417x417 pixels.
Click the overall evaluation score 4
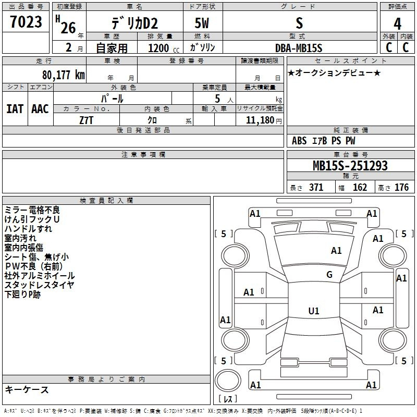pyautogui.click(x=397, y=24)
